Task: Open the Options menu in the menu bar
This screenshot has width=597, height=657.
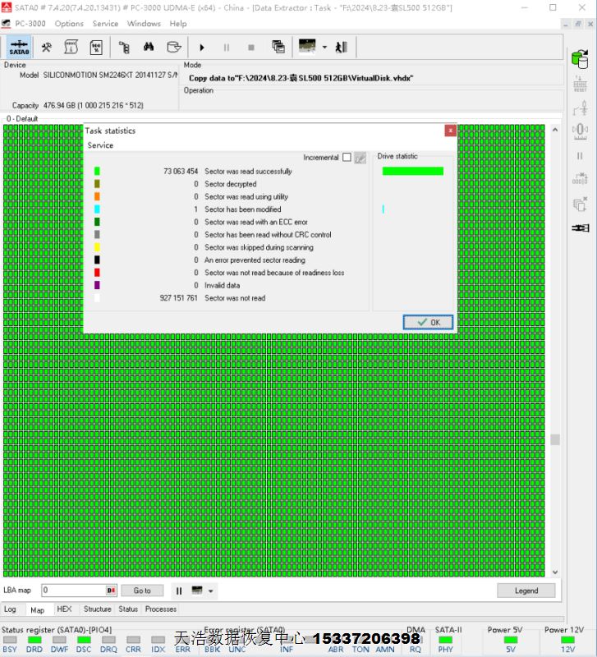Action: point(69,24)
